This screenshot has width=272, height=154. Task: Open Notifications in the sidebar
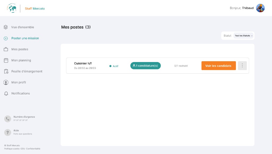21,94
